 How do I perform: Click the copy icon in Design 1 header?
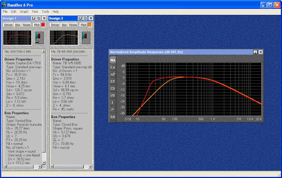(38, 18)
